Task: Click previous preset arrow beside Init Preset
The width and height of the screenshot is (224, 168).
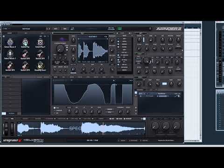Action: point(47,29)
